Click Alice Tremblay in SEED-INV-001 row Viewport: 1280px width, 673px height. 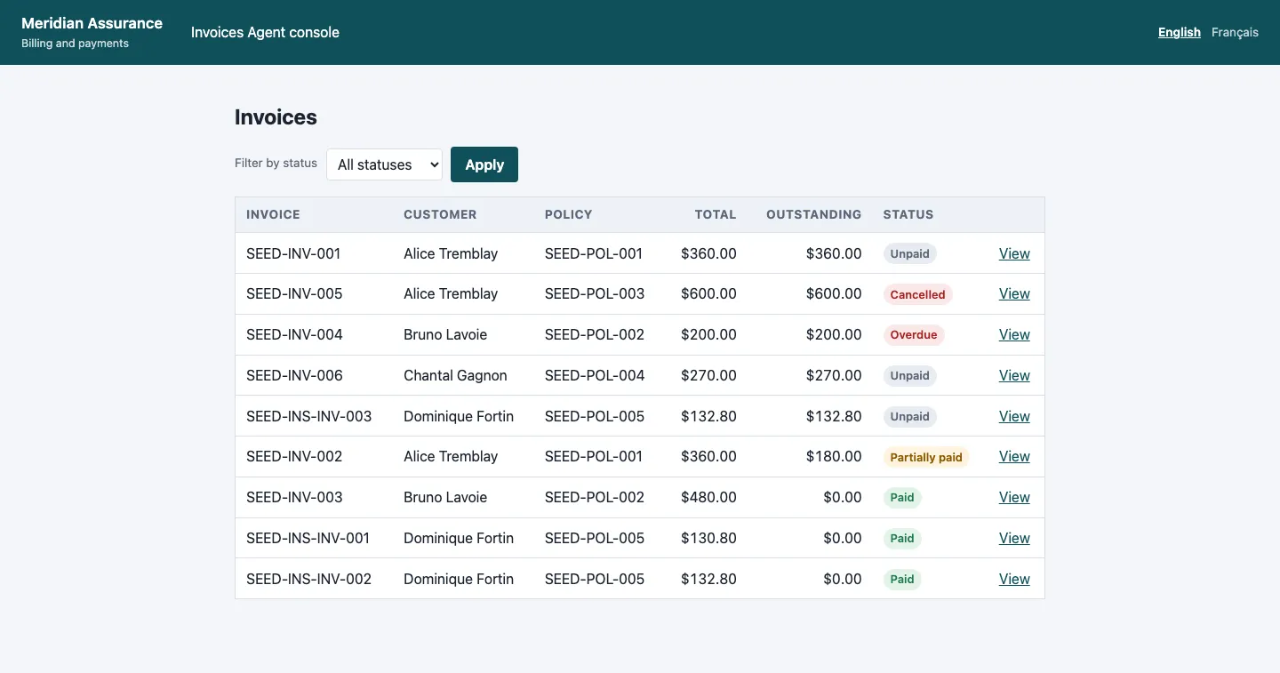[x=451, y=253]
